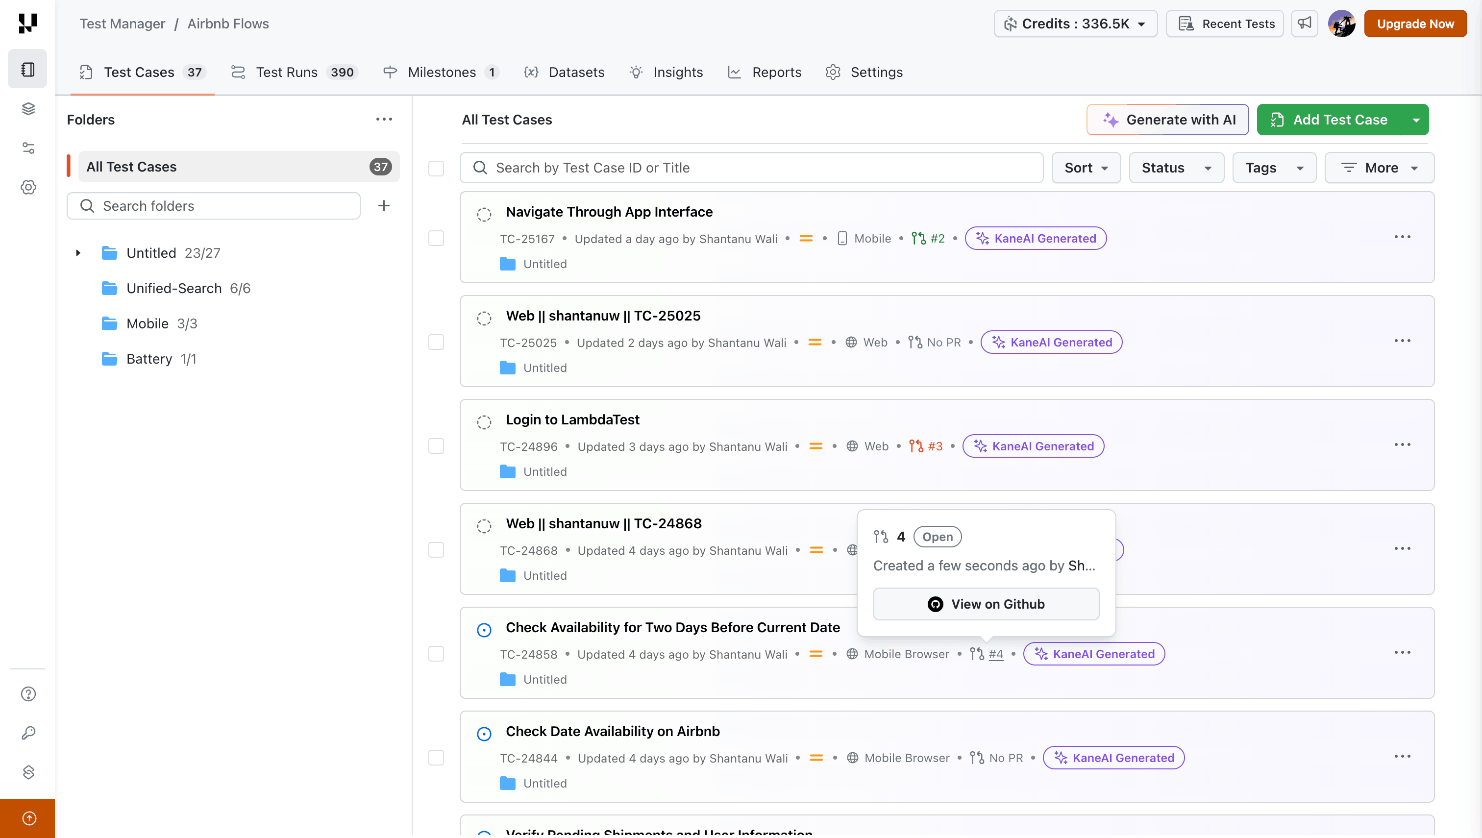Switch to the Reports tab
Viewport: 1482px width, 838px height.
coord(765,72)
